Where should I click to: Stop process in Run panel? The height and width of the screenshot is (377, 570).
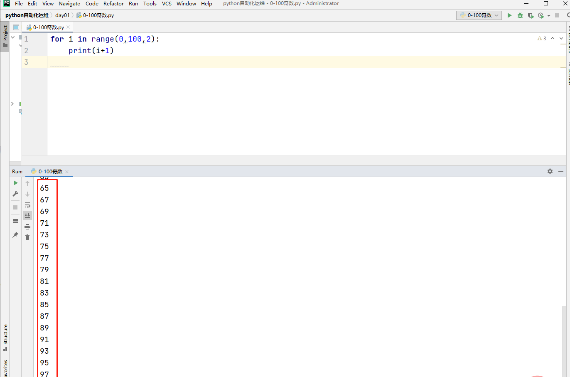(x=15, y=207)
